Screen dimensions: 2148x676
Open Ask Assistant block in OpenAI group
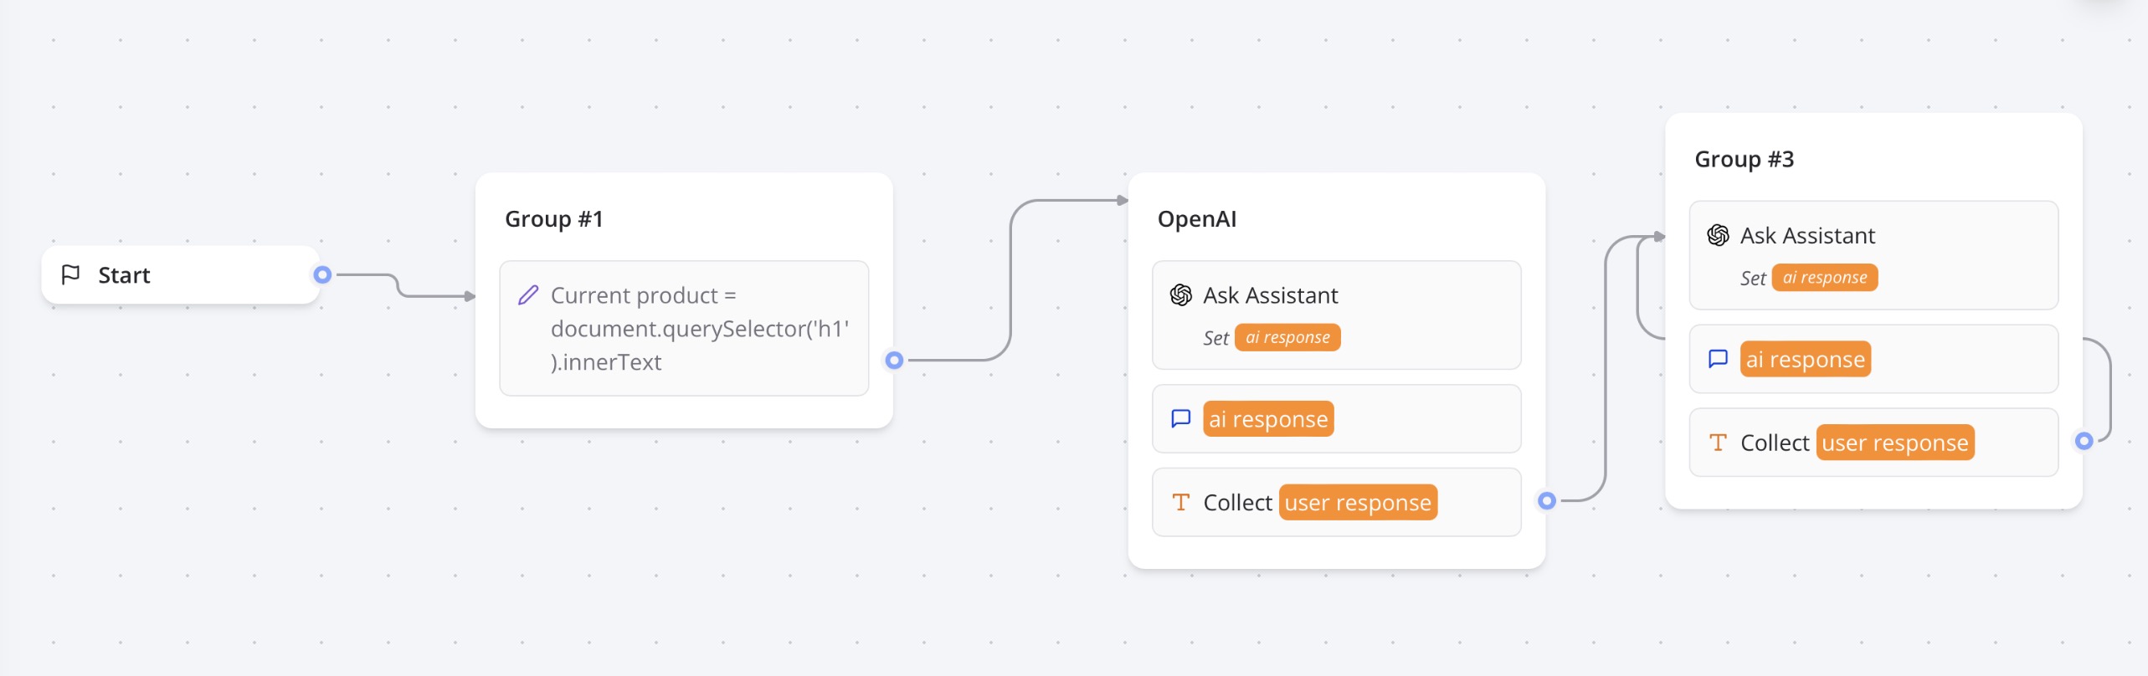1336,315
